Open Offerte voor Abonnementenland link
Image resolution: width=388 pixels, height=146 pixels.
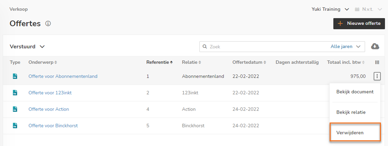[x=63, y=76]
